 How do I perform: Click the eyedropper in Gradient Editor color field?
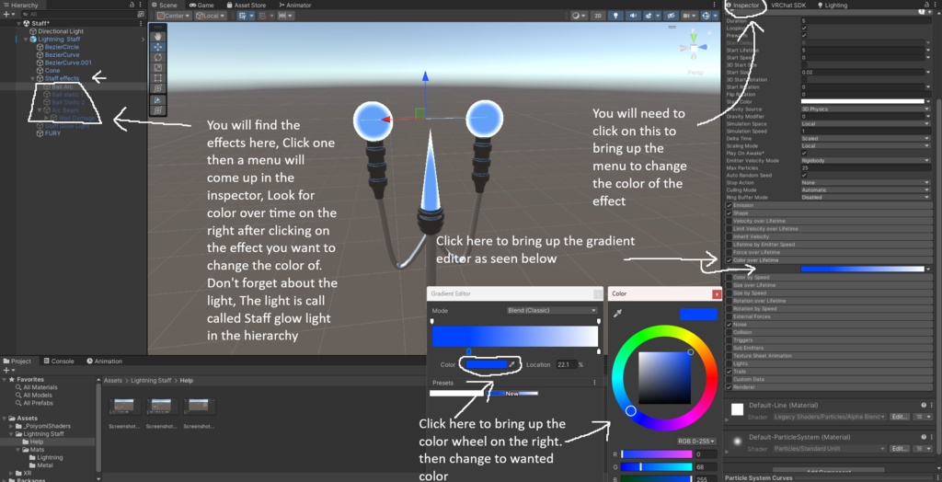point(511,364)
